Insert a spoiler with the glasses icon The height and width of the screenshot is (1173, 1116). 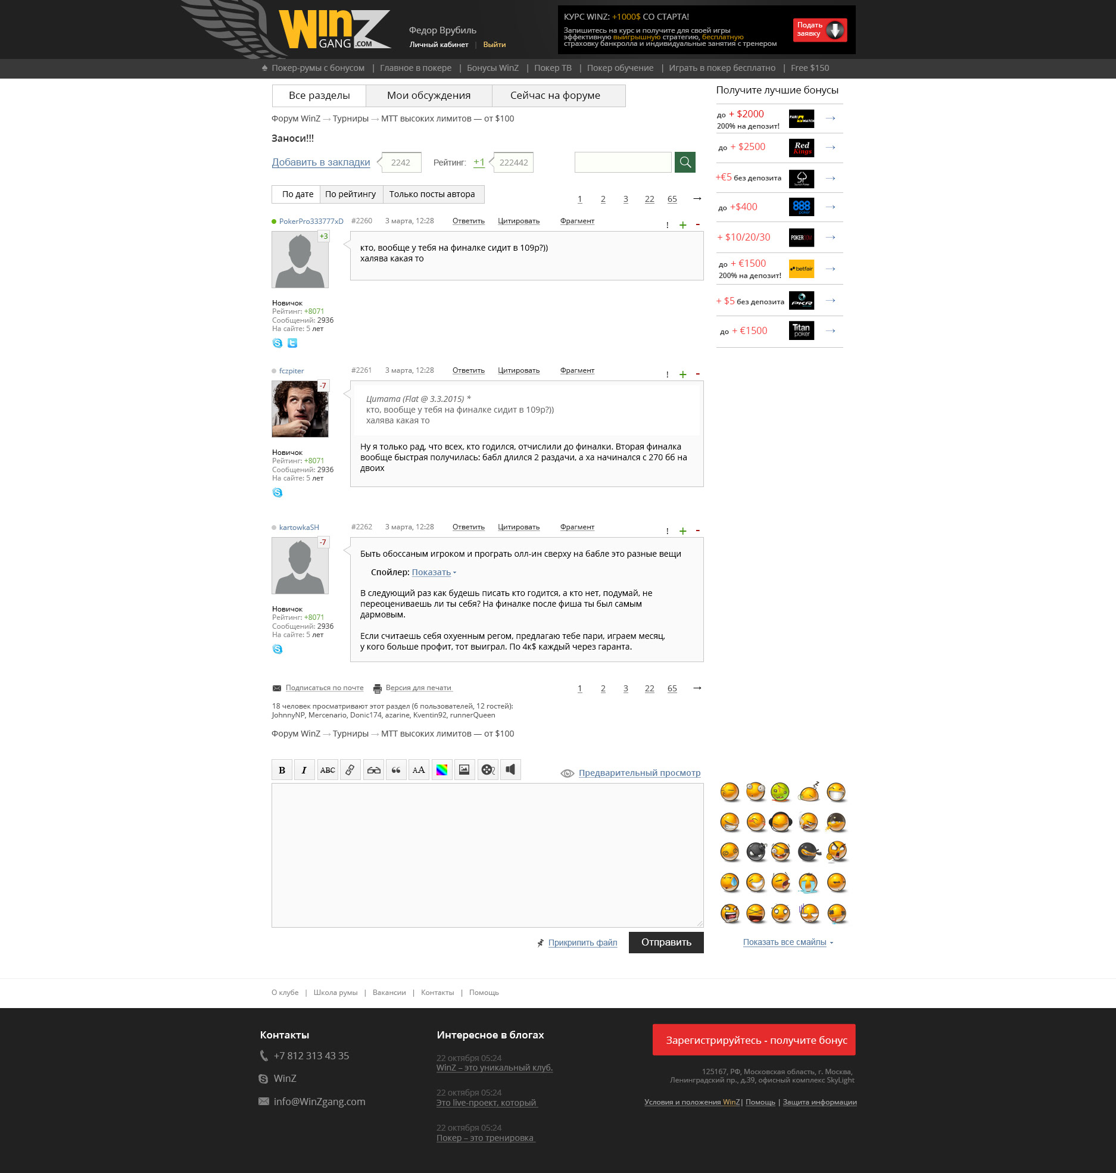[x=373, y=770]
